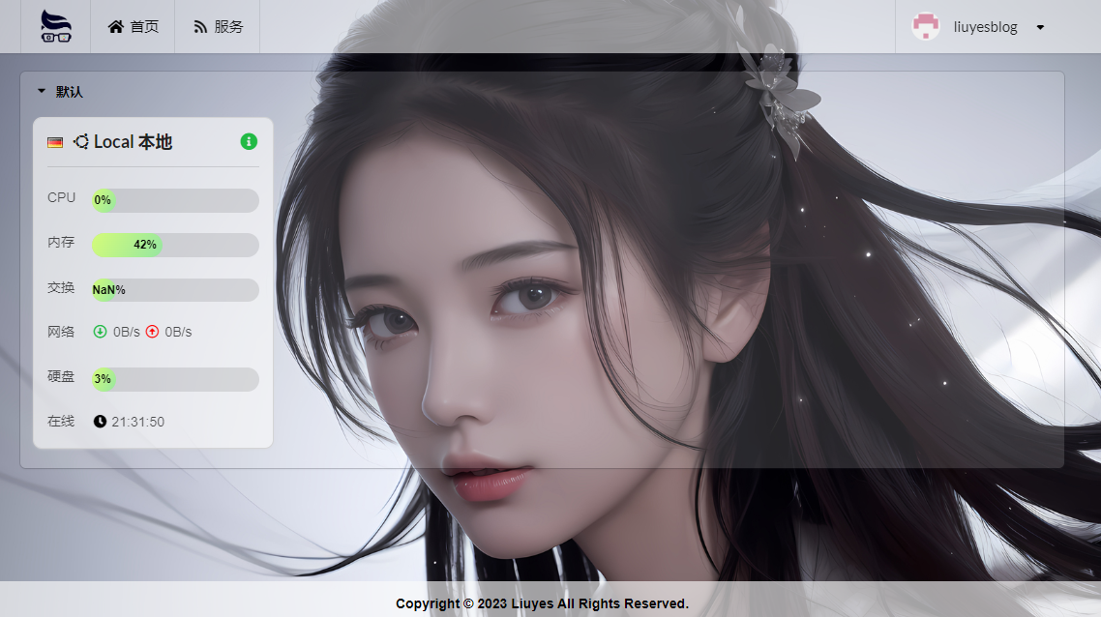Show server info via green info icon
Viewport: 1101px width, 617px height.
point(249,142)
